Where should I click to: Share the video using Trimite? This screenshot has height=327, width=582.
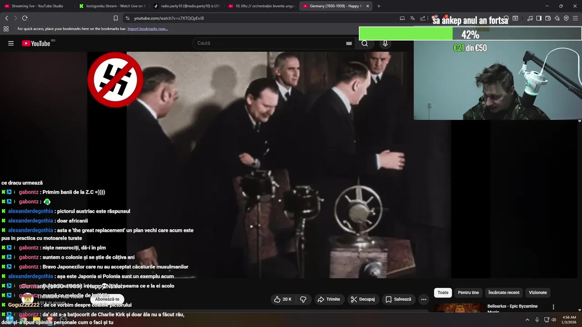[x=329, y=299]
